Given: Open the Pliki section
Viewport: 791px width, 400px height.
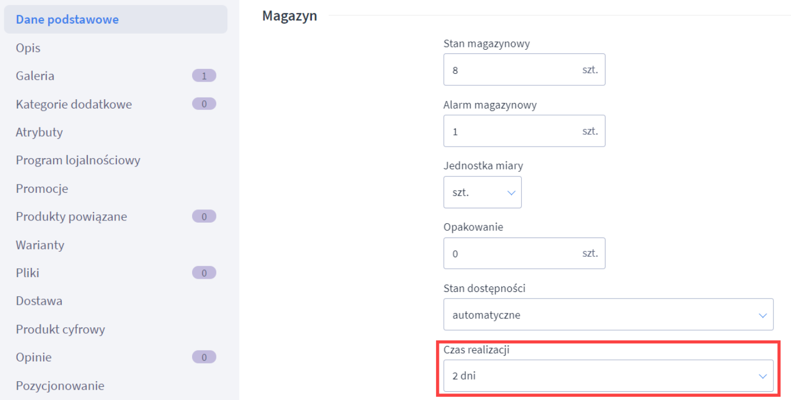Looking at the screenshot, I should pyautogui.click(x=28, y=273).
